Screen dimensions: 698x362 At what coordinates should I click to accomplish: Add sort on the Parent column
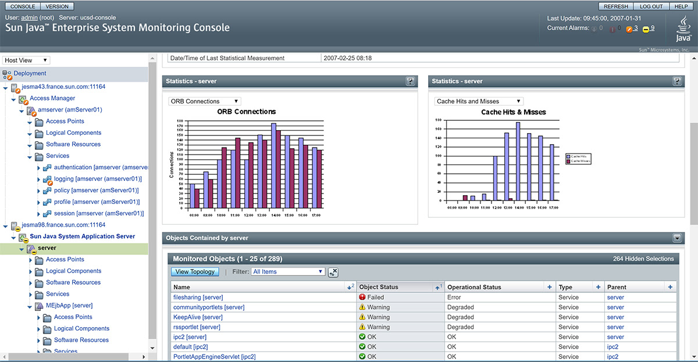pos(670,287)
